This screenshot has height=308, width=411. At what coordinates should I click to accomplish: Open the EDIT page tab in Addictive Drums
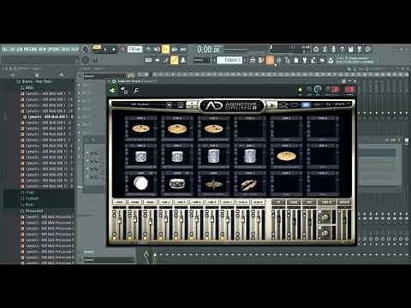(x=317, y=104)
